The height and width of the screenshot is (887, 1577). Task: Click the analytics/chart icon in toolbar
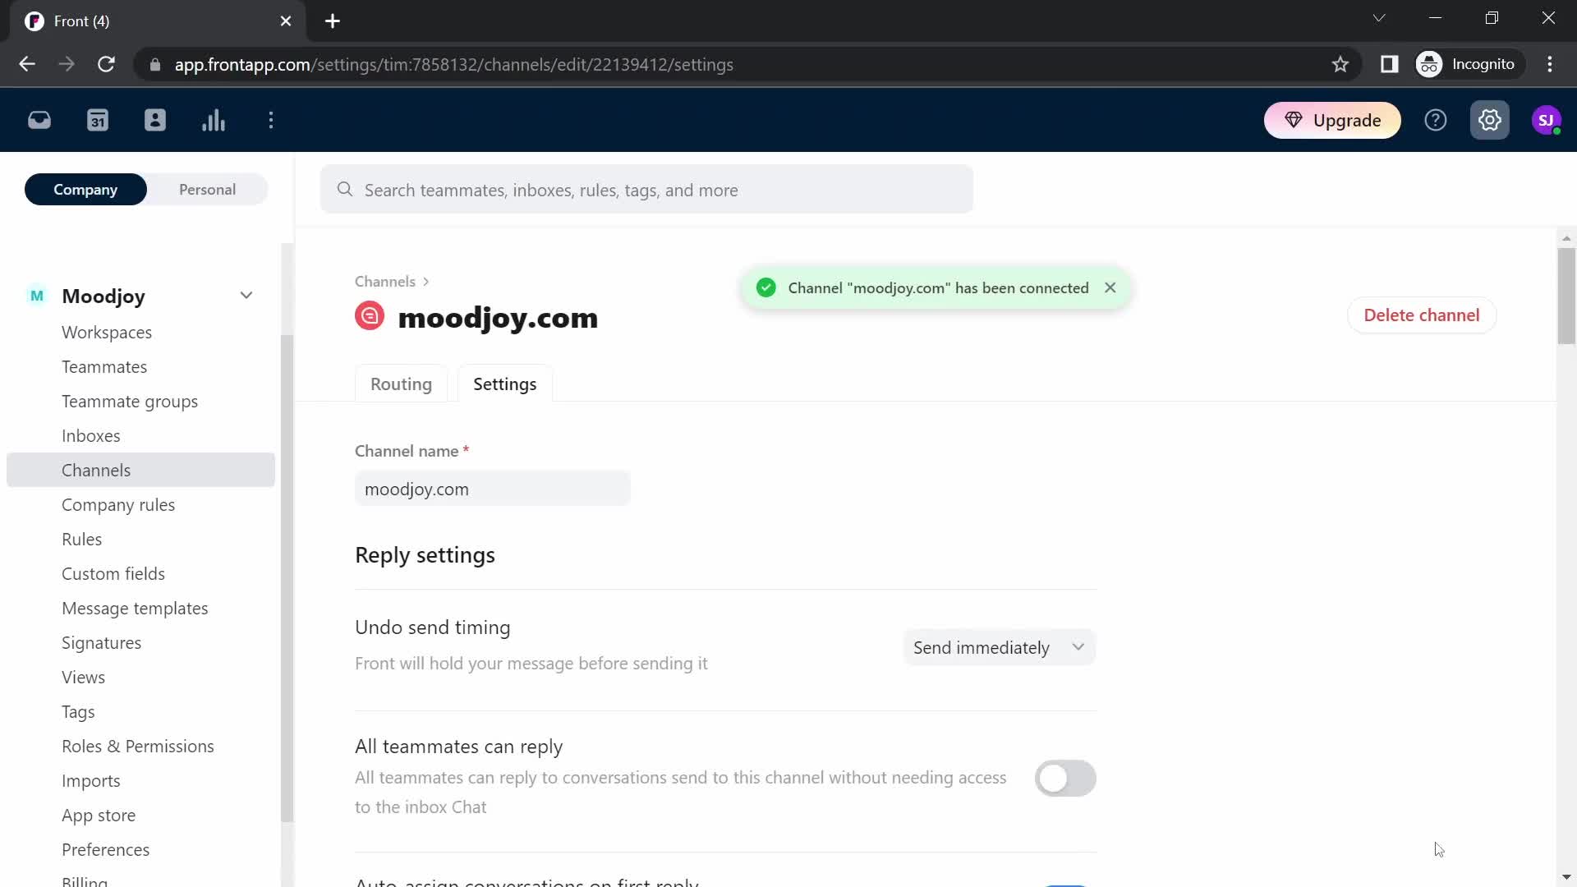[x=214, y=120]
